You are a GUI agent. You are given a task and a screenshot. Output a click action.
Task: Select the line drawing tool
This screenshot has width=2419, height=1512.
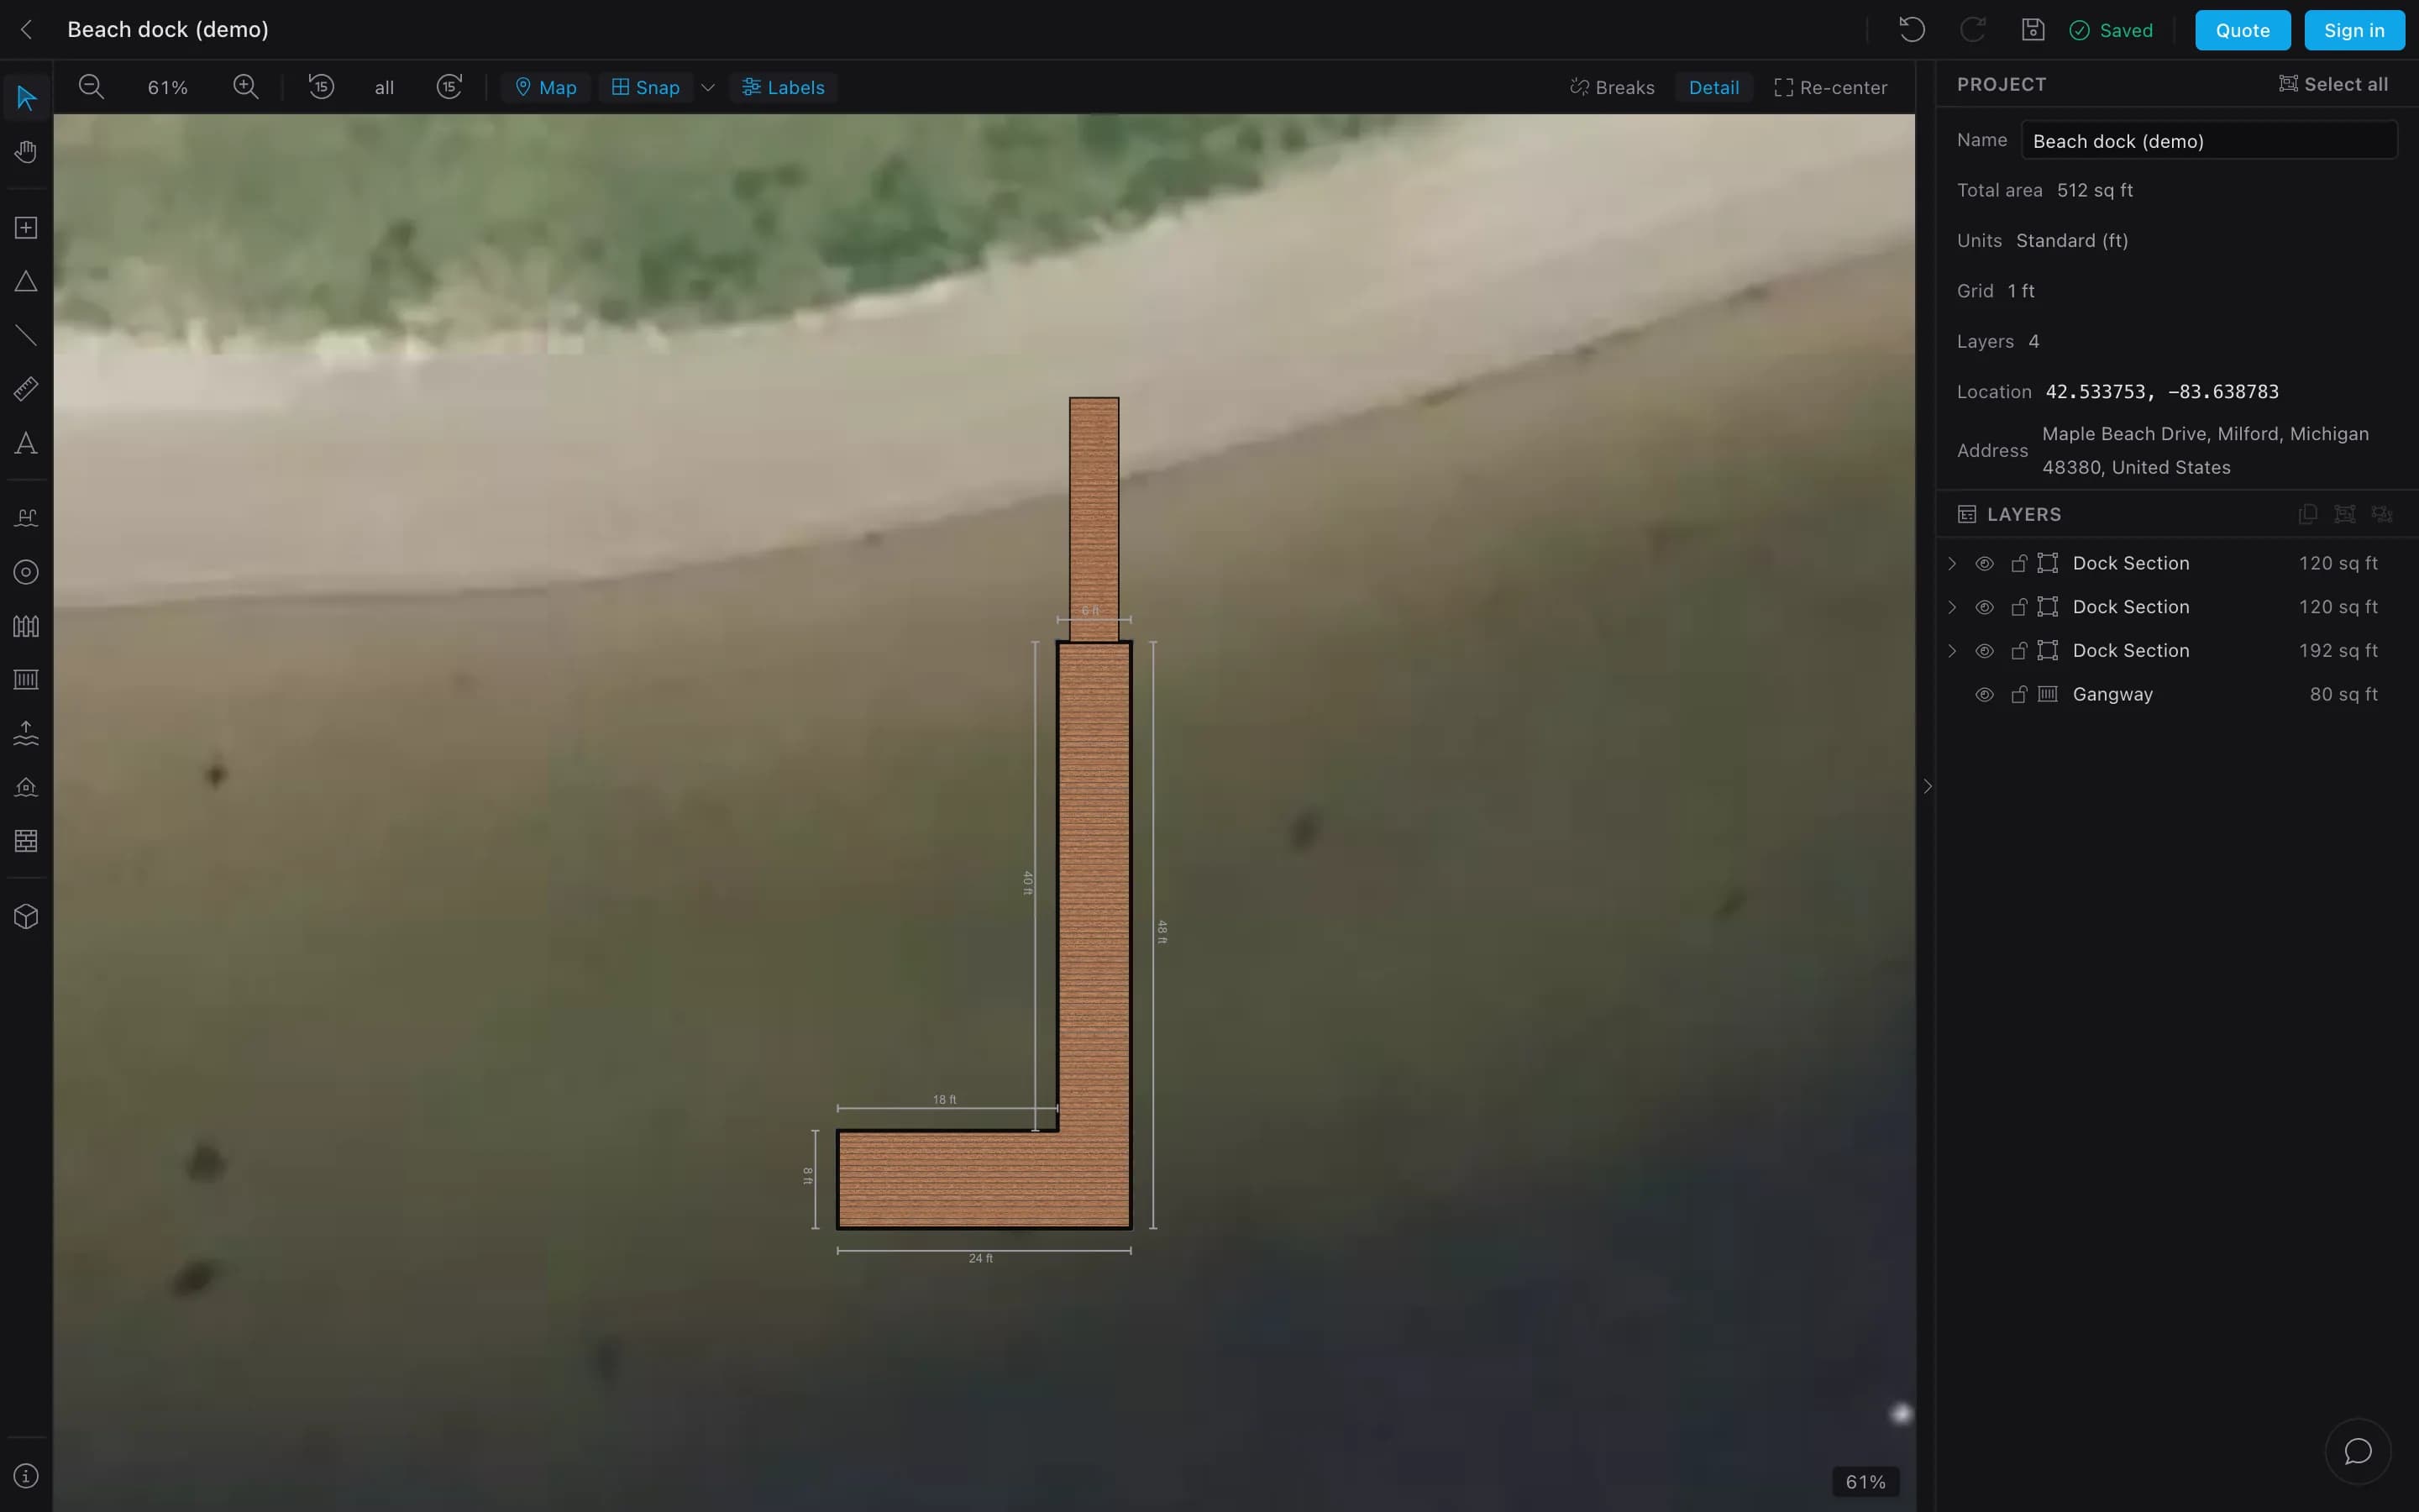point(26,336)
